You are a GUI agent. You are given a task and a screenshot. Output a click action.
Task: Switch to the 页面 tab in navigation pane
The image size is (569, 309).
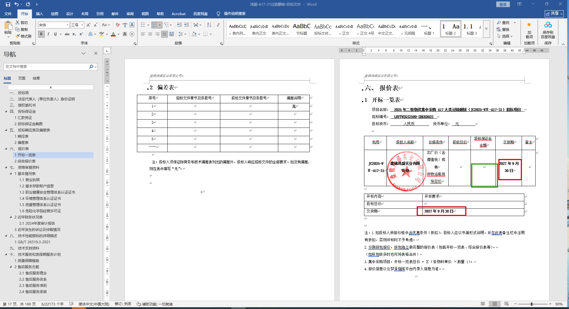pyautogui.click(x=22, y=78)
